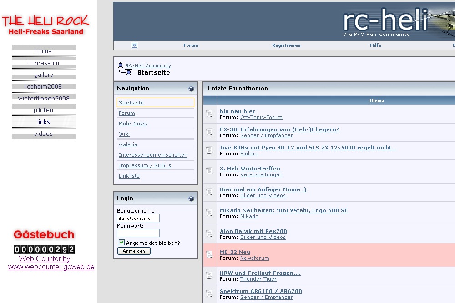Viewport: 455px width, 303px height.
Task: Select Startseite in Navigation panel
Action: point(156,103)
